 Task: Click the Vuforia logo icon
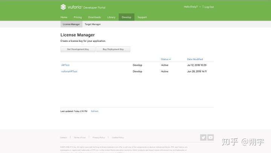tap(63, 7)
